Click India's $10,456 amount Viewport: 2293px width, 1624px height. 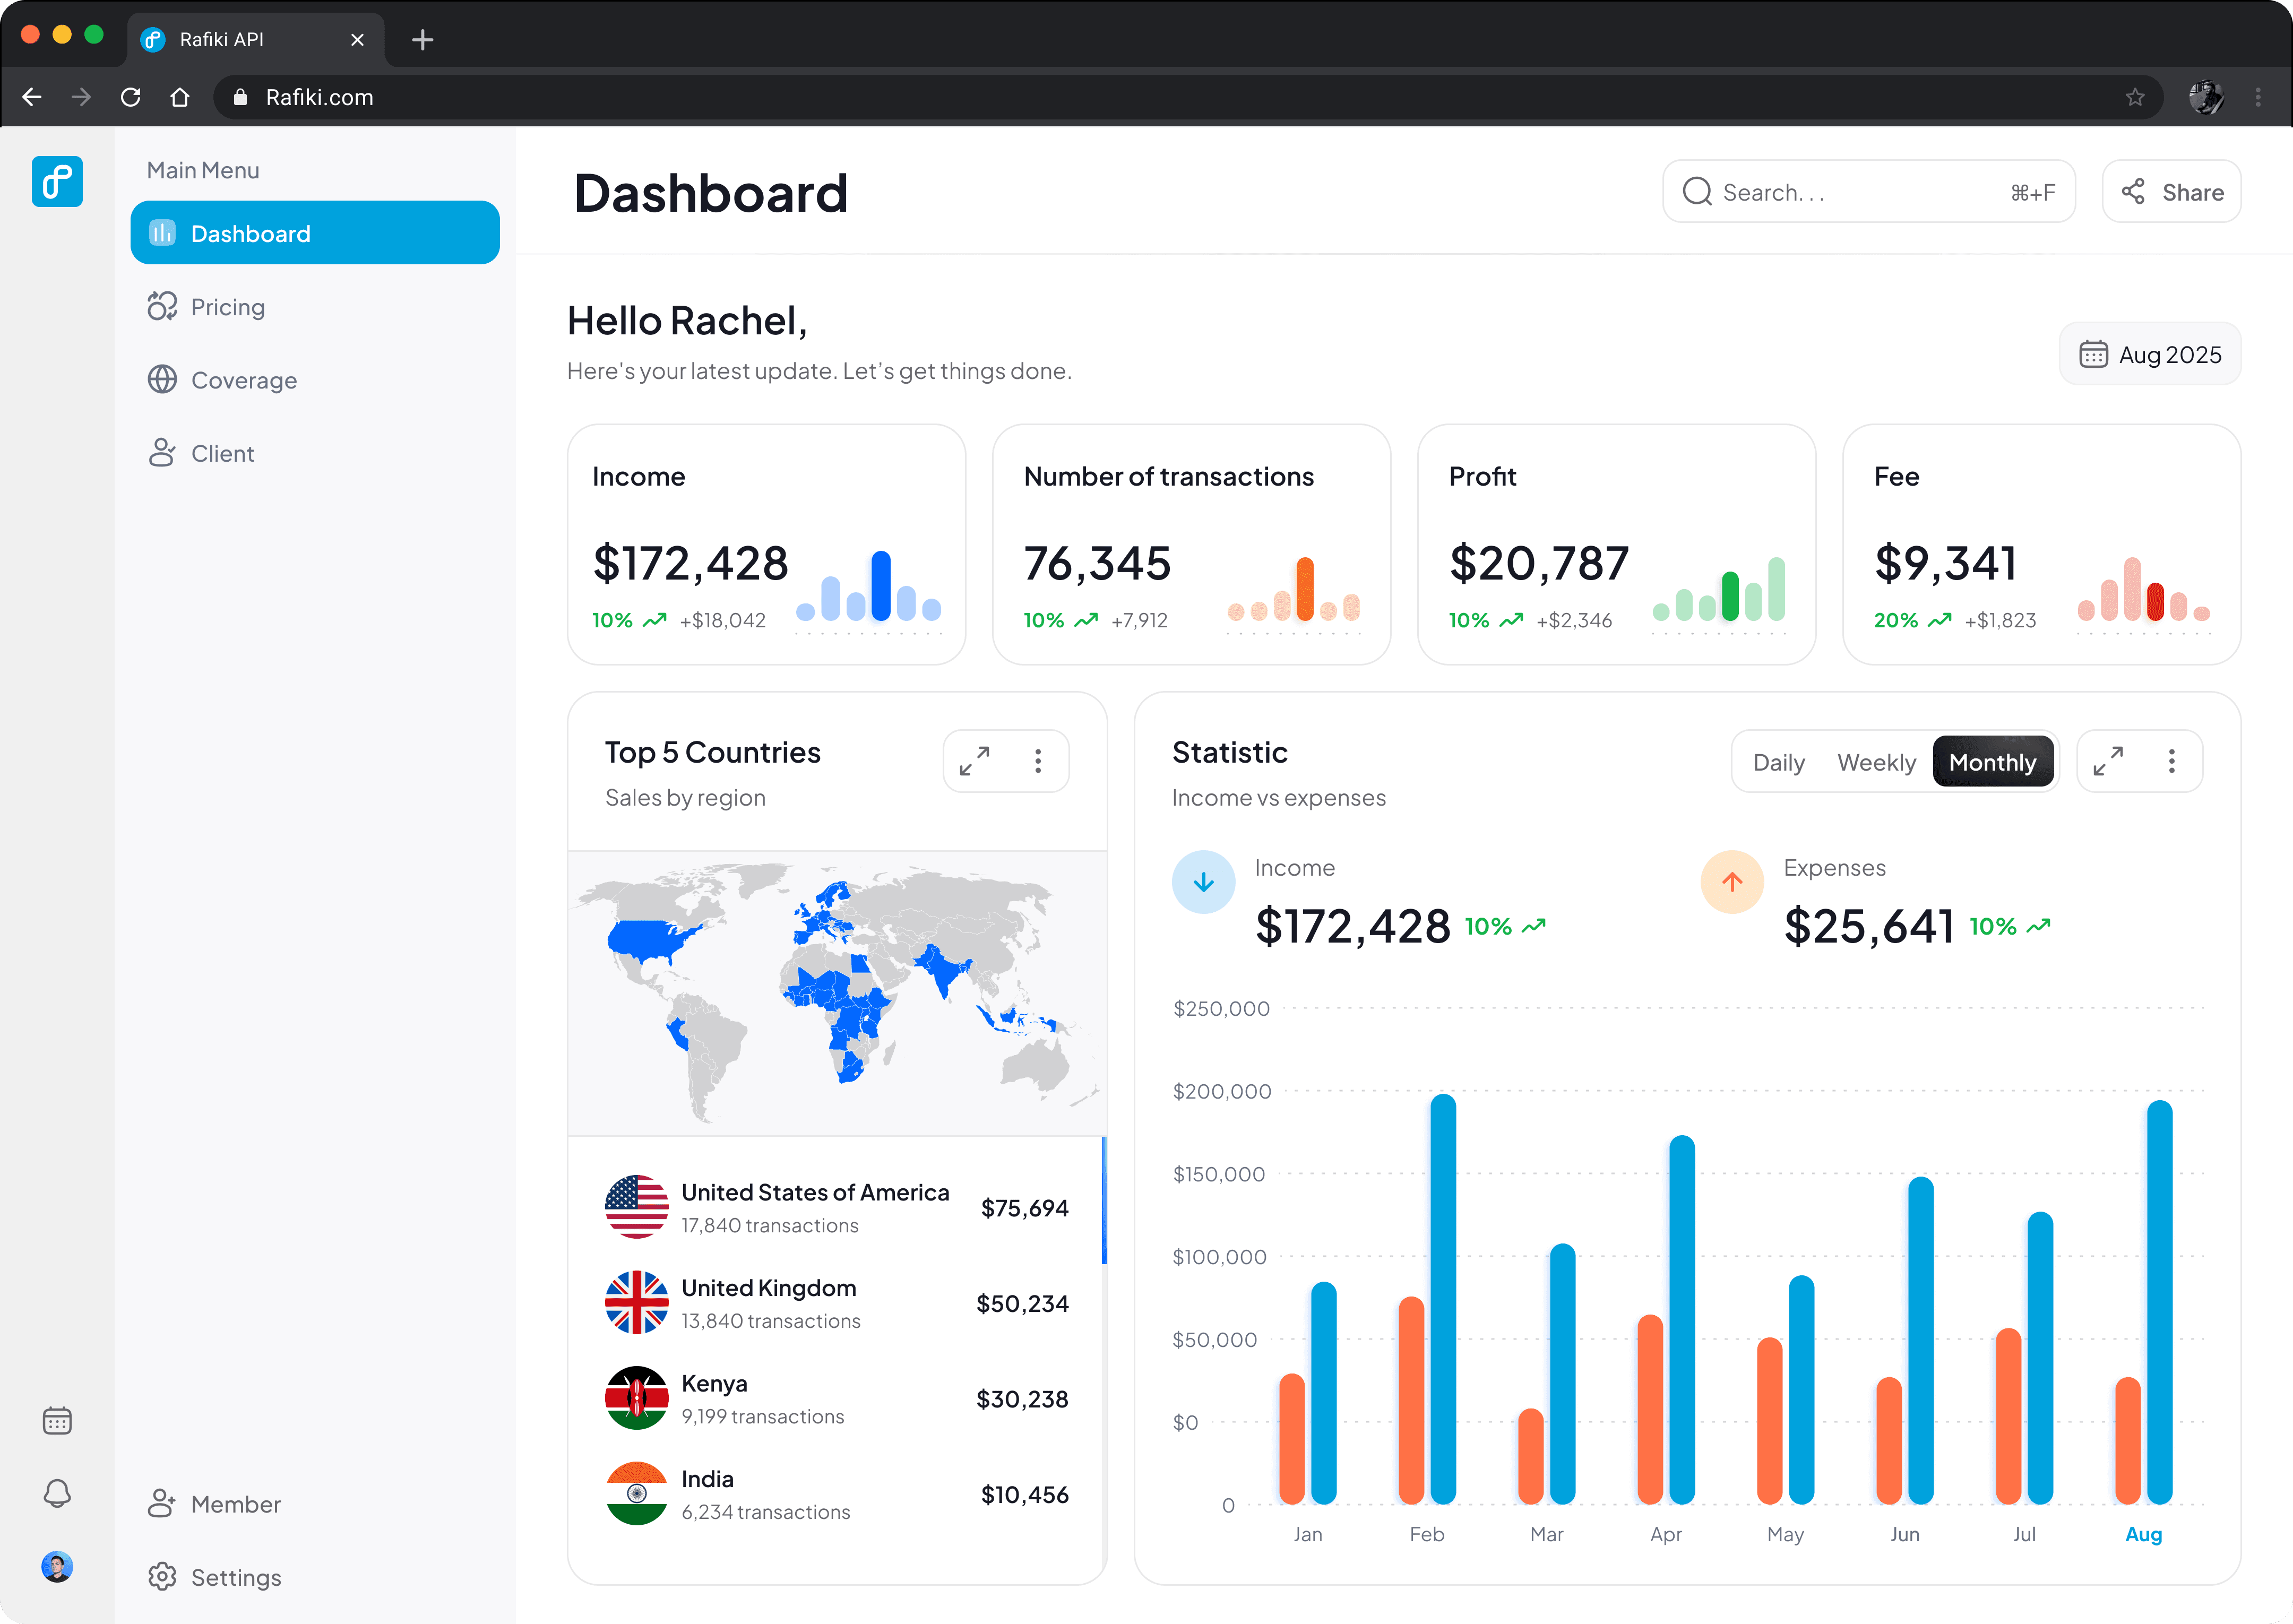[x=1024, y=1494]
